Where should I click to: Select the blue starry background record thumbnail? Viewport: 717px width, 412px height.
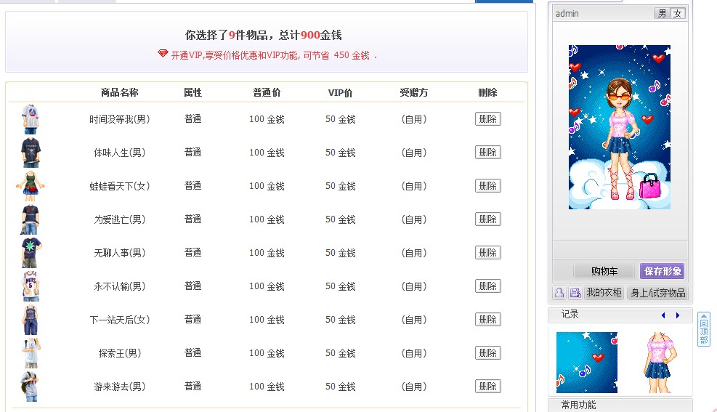click(x=587, y=363)
